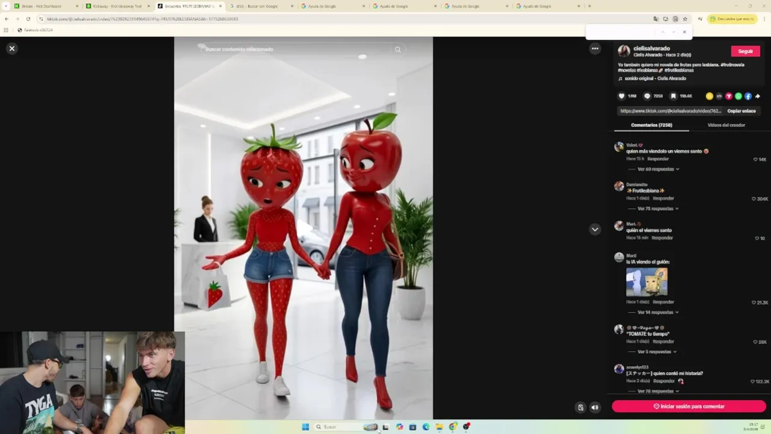Open the image attached to Marti's comment
Image resolution: width=771 pixels, height=434 pixels.
tap(646, 281)
